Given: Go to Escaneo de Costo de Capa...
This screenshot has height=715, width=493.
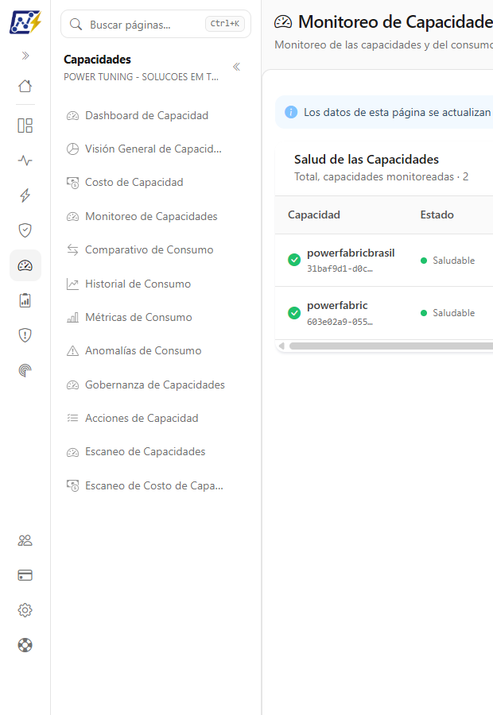Looking at the screenshot, I should (x=154, y=485).
